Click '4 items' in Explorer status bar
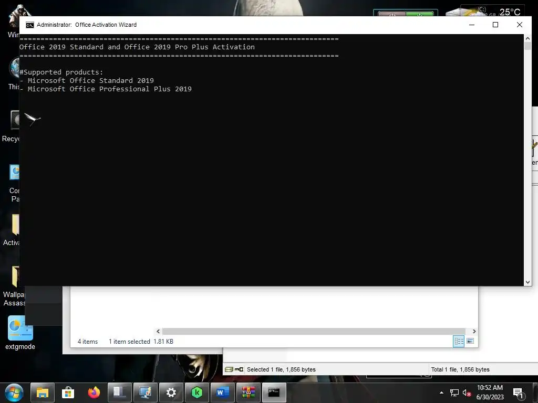The width and height of the screenshot is (538, 403). click(88, 342)
